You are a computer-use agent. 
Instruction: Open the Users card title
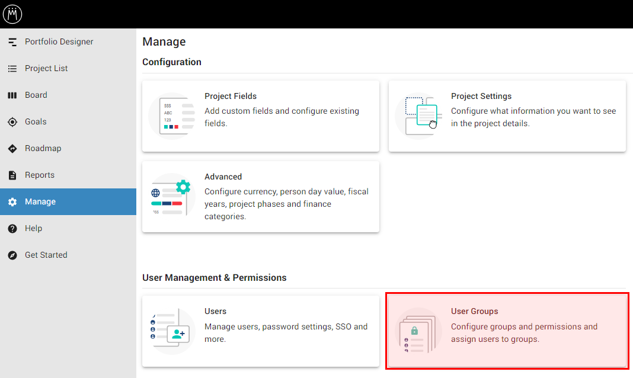click(215, 312)
